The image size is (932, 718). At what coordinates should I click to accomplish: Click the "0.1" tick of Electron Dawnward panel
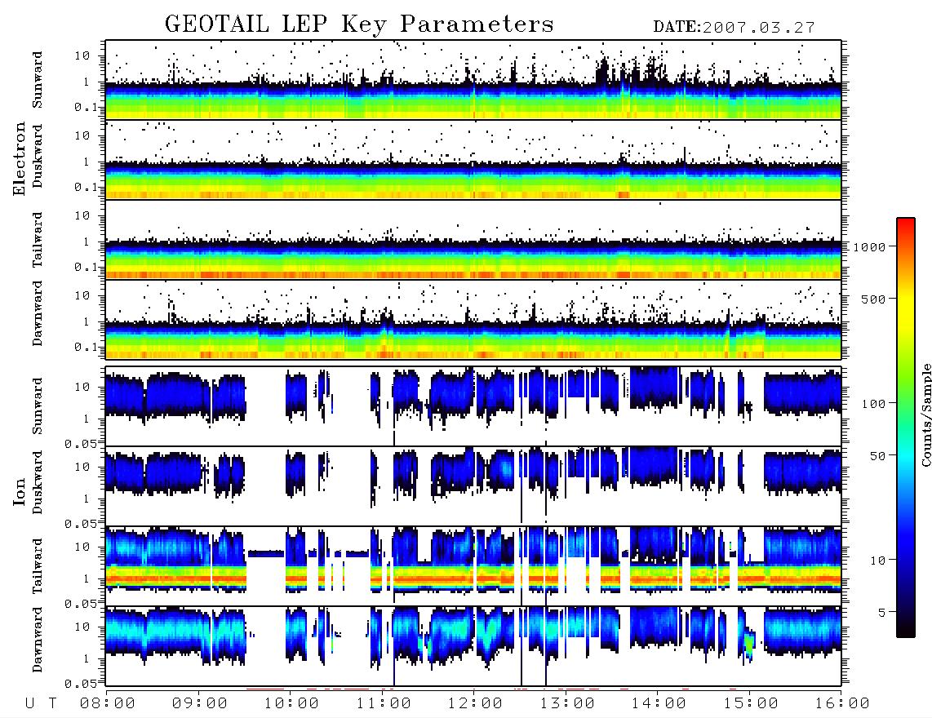point(86,347)
